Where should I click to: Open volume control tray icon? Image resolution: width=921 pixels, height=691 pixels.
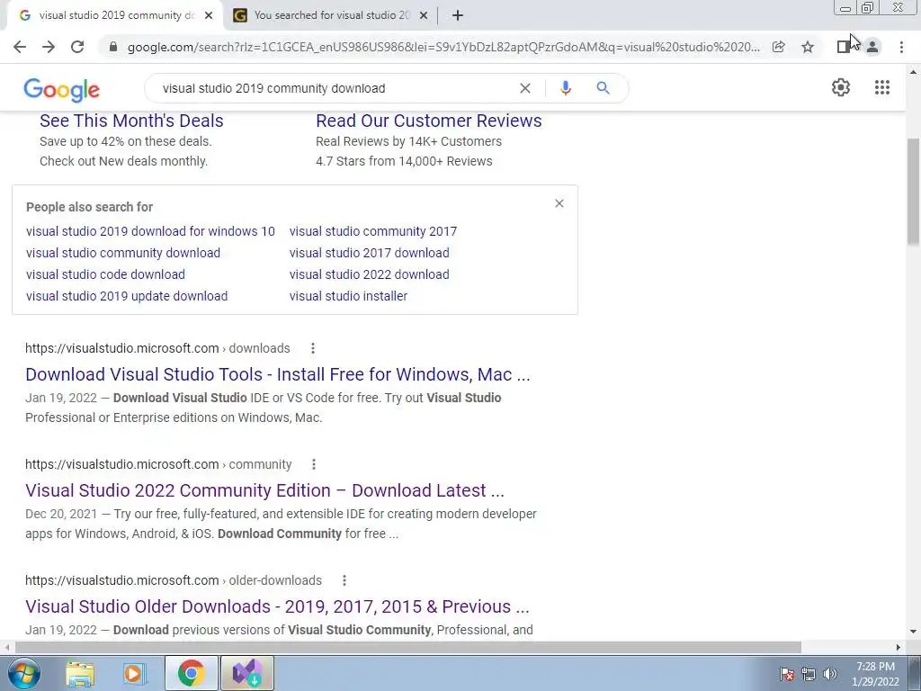pyautogui.click(x=830, y=674)
